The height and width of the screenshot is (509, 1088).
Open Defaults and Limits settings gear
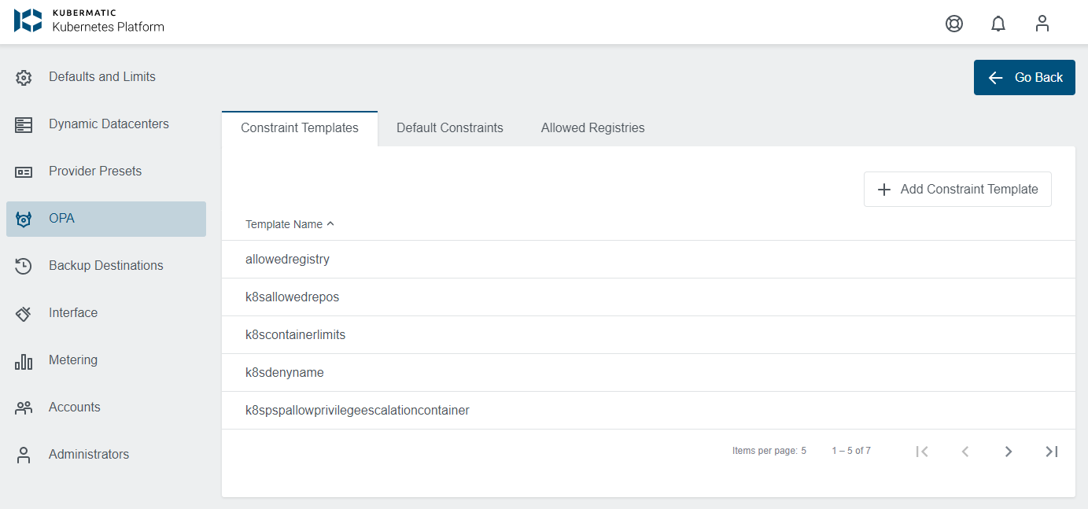pyautogui.click(x=24, y=76)
